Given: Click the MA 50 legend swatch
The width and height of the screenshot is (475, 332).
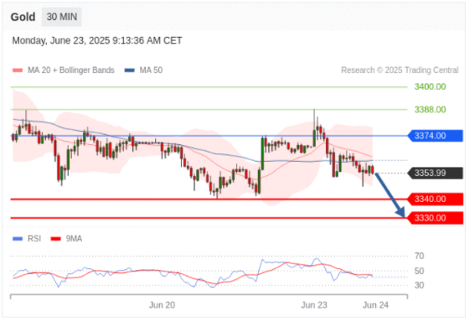Looking at the screenshot, I should [x=129, y=70].
